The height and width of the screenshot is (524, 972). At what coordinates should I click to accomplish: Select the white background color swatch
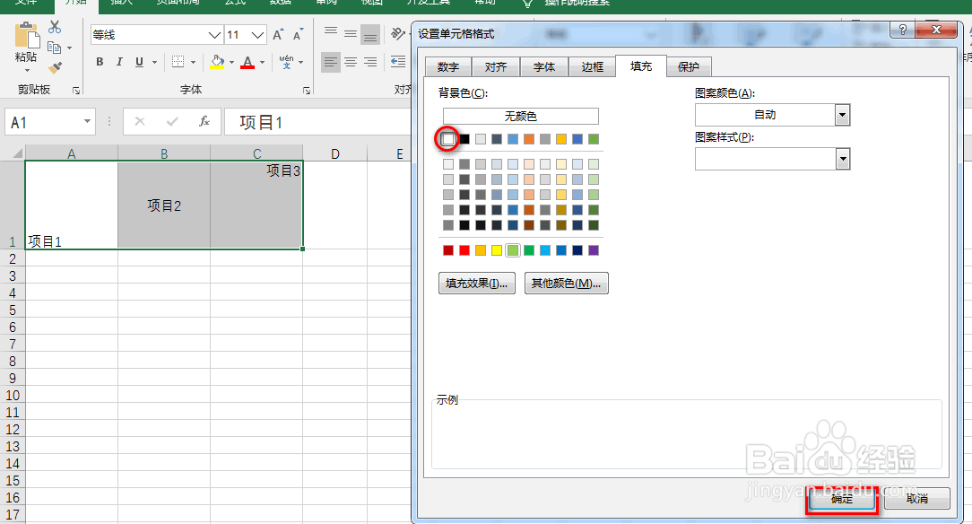(448, 139)
